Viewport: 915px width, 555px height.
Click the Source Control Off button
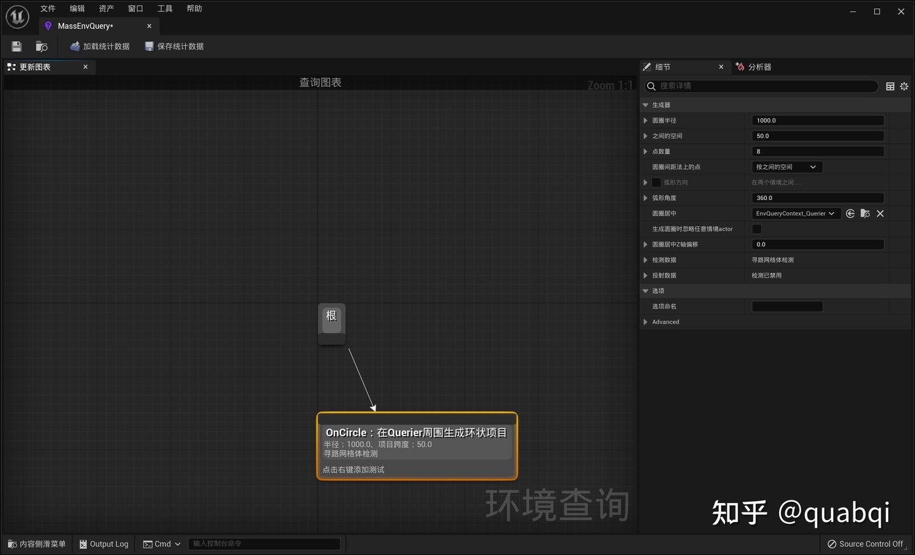[x=865, y=544]
